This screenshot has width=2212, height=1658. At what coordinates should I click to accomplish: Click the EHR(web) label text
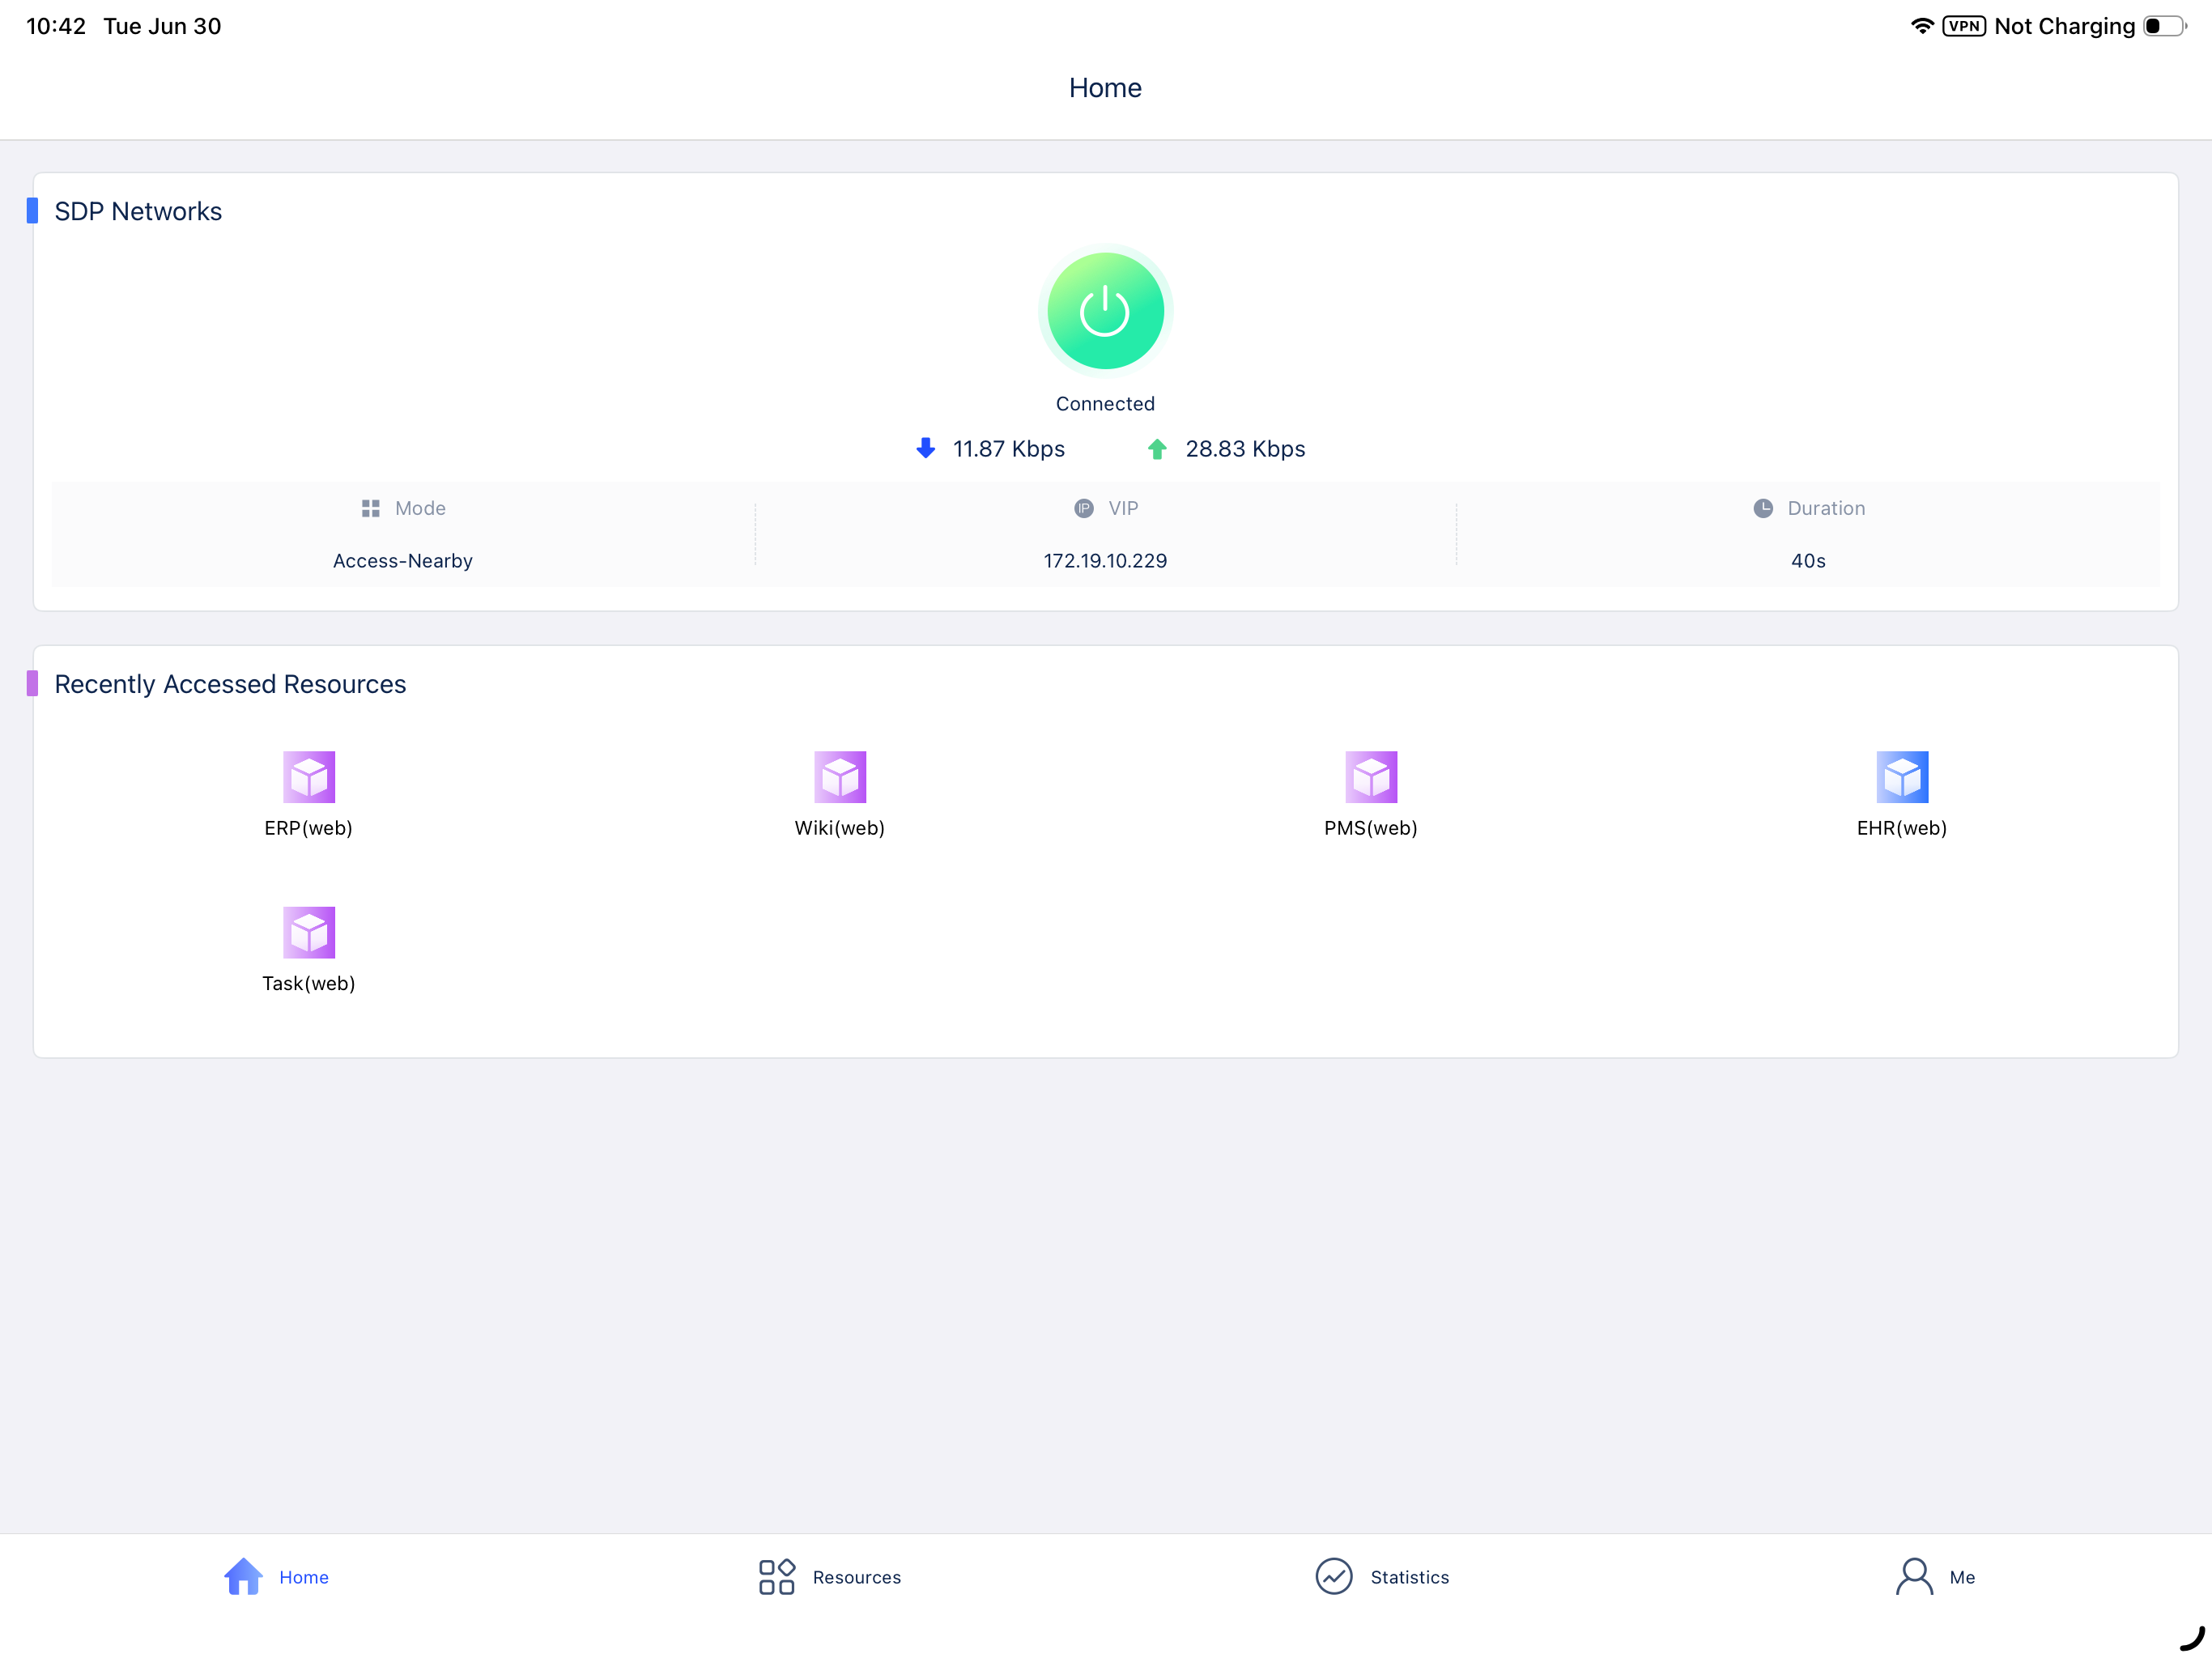(x=1902, y=828)
